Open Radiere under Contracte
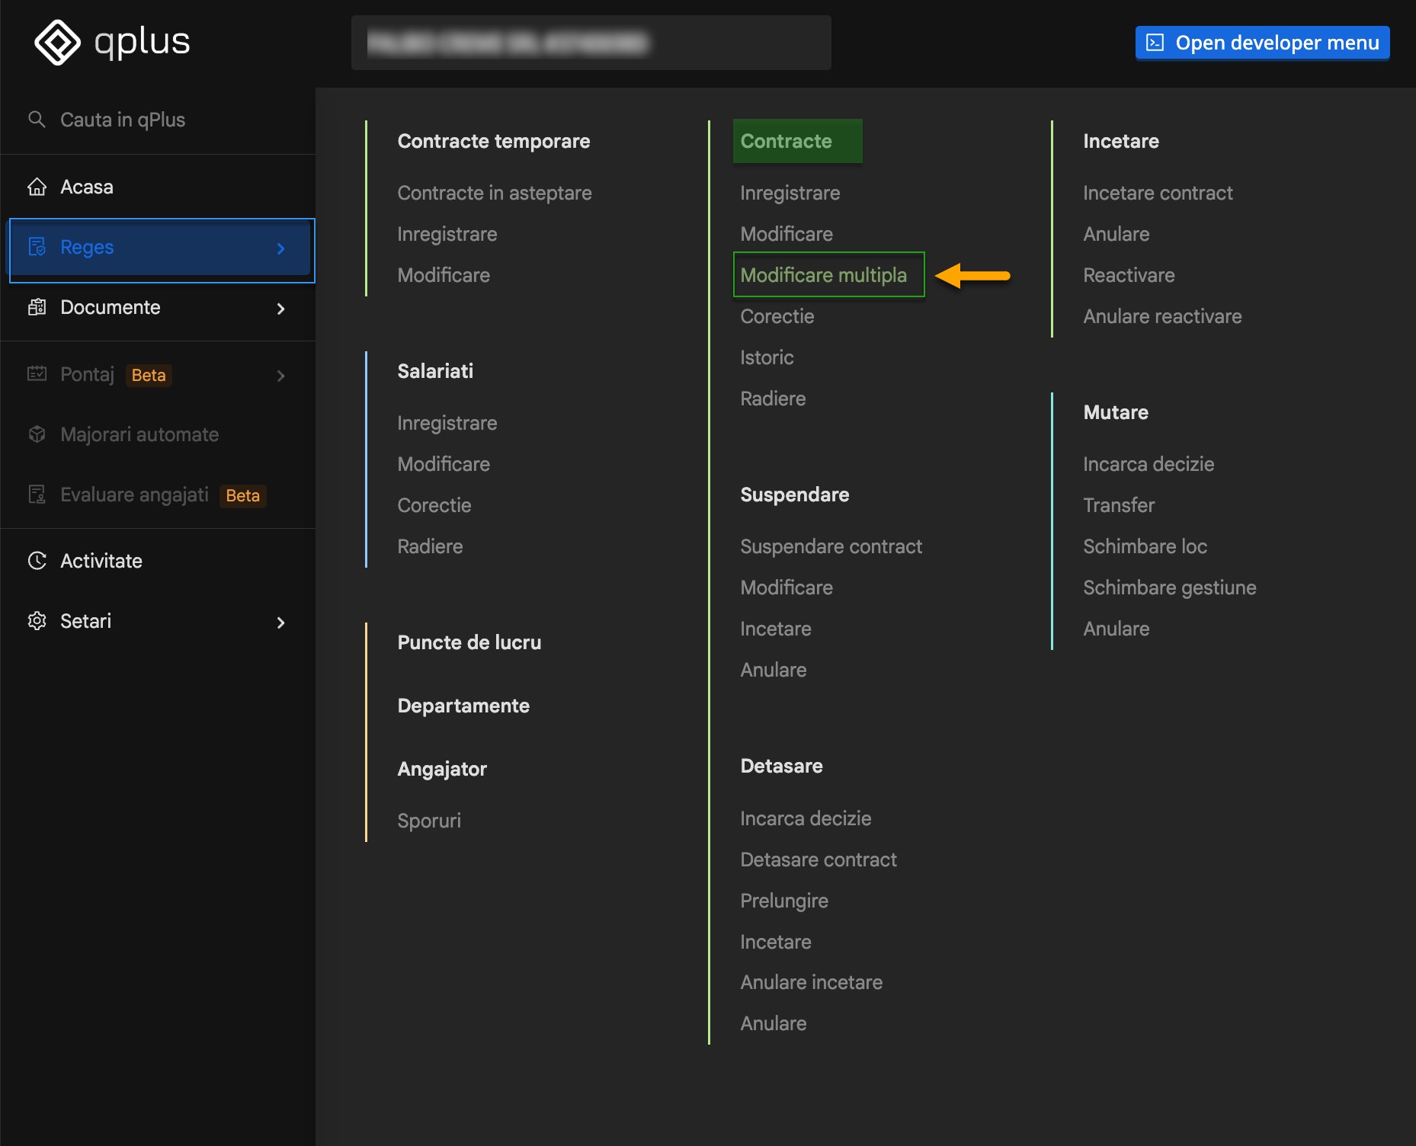 pyautogui.click(x=773, y=399)
